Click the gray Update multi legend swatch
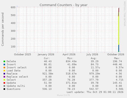Screen dimensions: 127x98 pos(4,86)
